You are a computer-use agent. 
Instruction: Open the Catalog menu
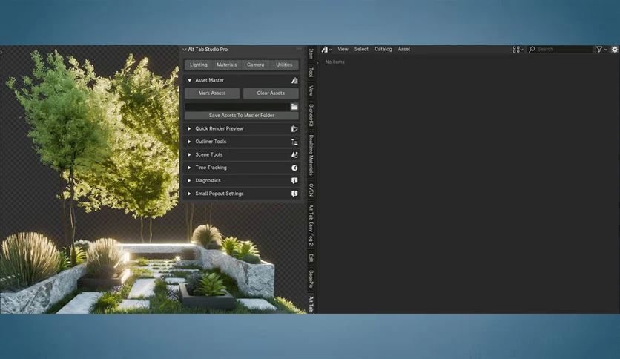point(383,50)
